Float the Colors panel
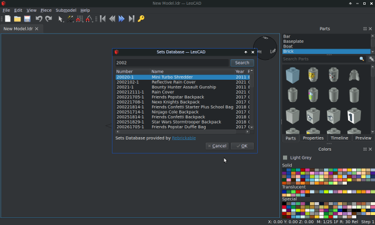The height and width of the screenshot is (225, 375). tap(364, 149)
